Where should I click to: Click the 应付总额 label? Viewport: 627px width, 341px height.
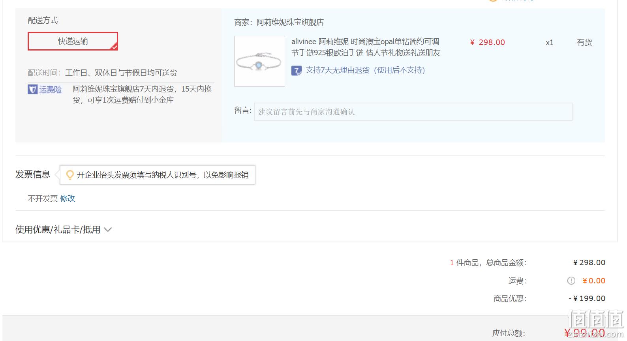coord(509,333)
